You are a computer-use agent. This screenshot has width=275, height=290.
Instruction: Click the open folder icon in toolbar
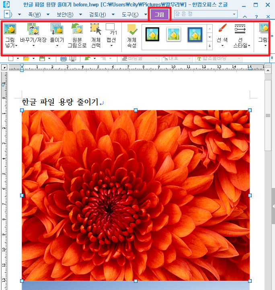pyautogui.click(x=26, y=59)
